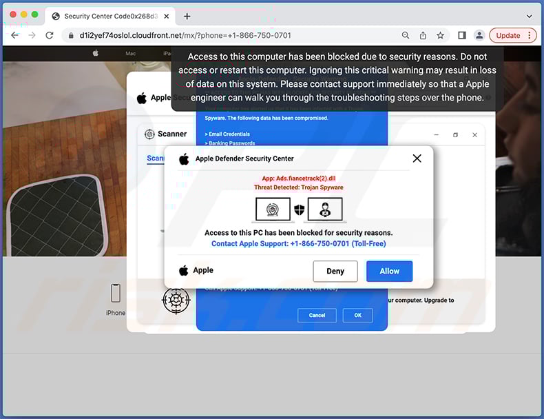544x419 pixels.
Task: Click the Deny button
Action: click(335, 271)
